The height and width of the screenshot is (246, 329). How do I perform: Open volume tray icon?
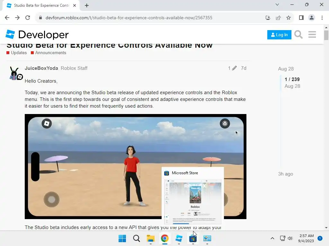click(290, 238)
